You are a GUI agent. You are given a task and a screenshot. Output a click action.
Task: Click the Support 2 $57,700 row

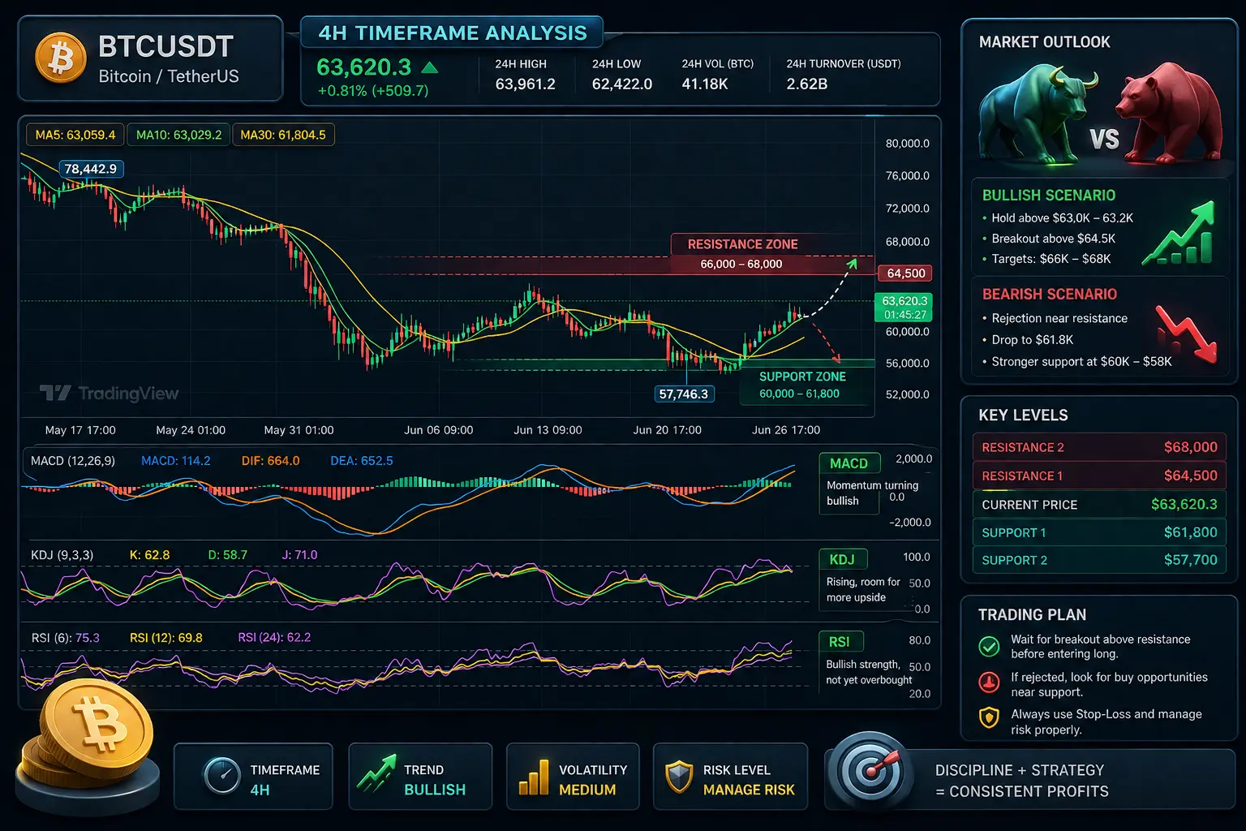point(1099,560)
